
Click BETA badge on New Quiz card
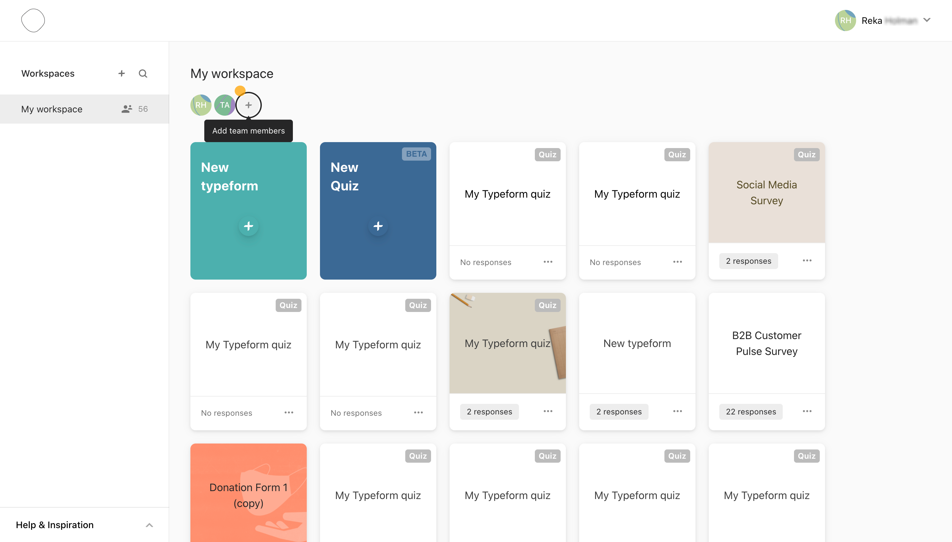pos(416,154)
